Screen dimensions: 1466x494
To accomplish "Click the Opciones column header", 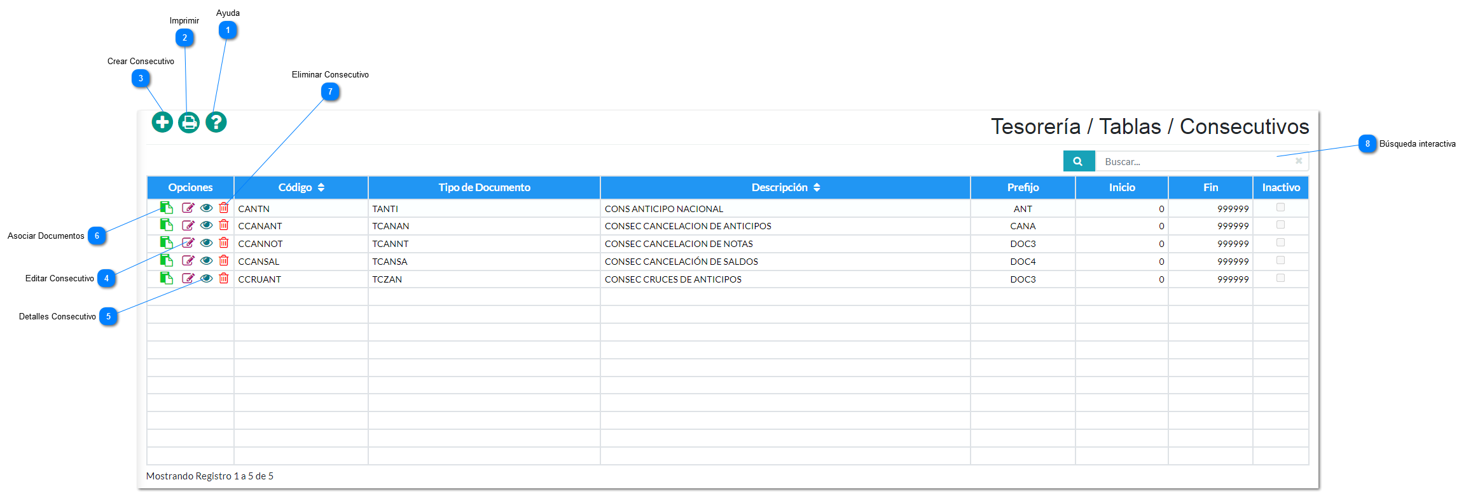I will click(190, 187).
